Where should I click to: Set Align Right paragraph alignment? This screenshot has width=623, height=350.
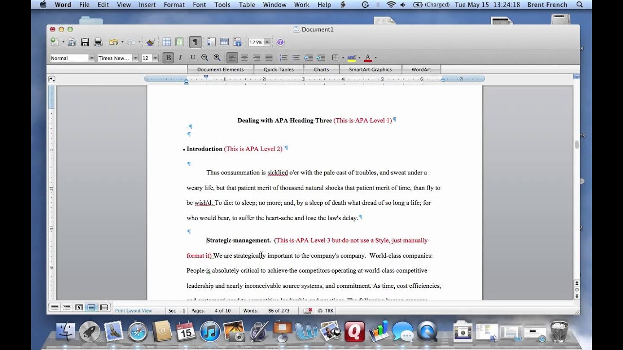tap(257, 58)
